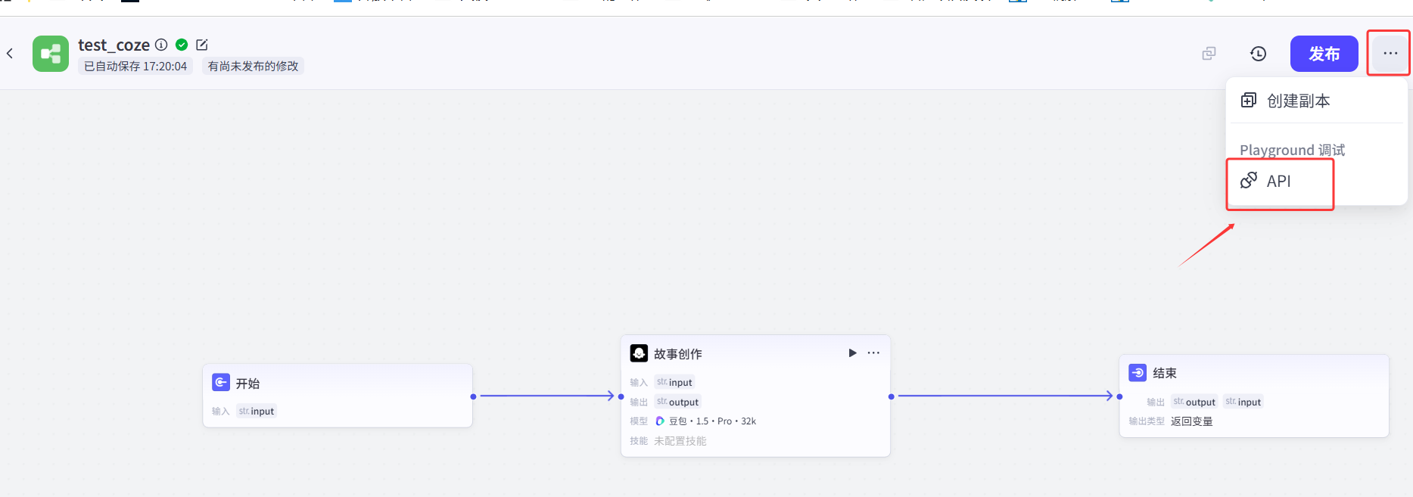Click the back arrow beside test_coze
This screenshot has width=1413, height=497.
10,53
